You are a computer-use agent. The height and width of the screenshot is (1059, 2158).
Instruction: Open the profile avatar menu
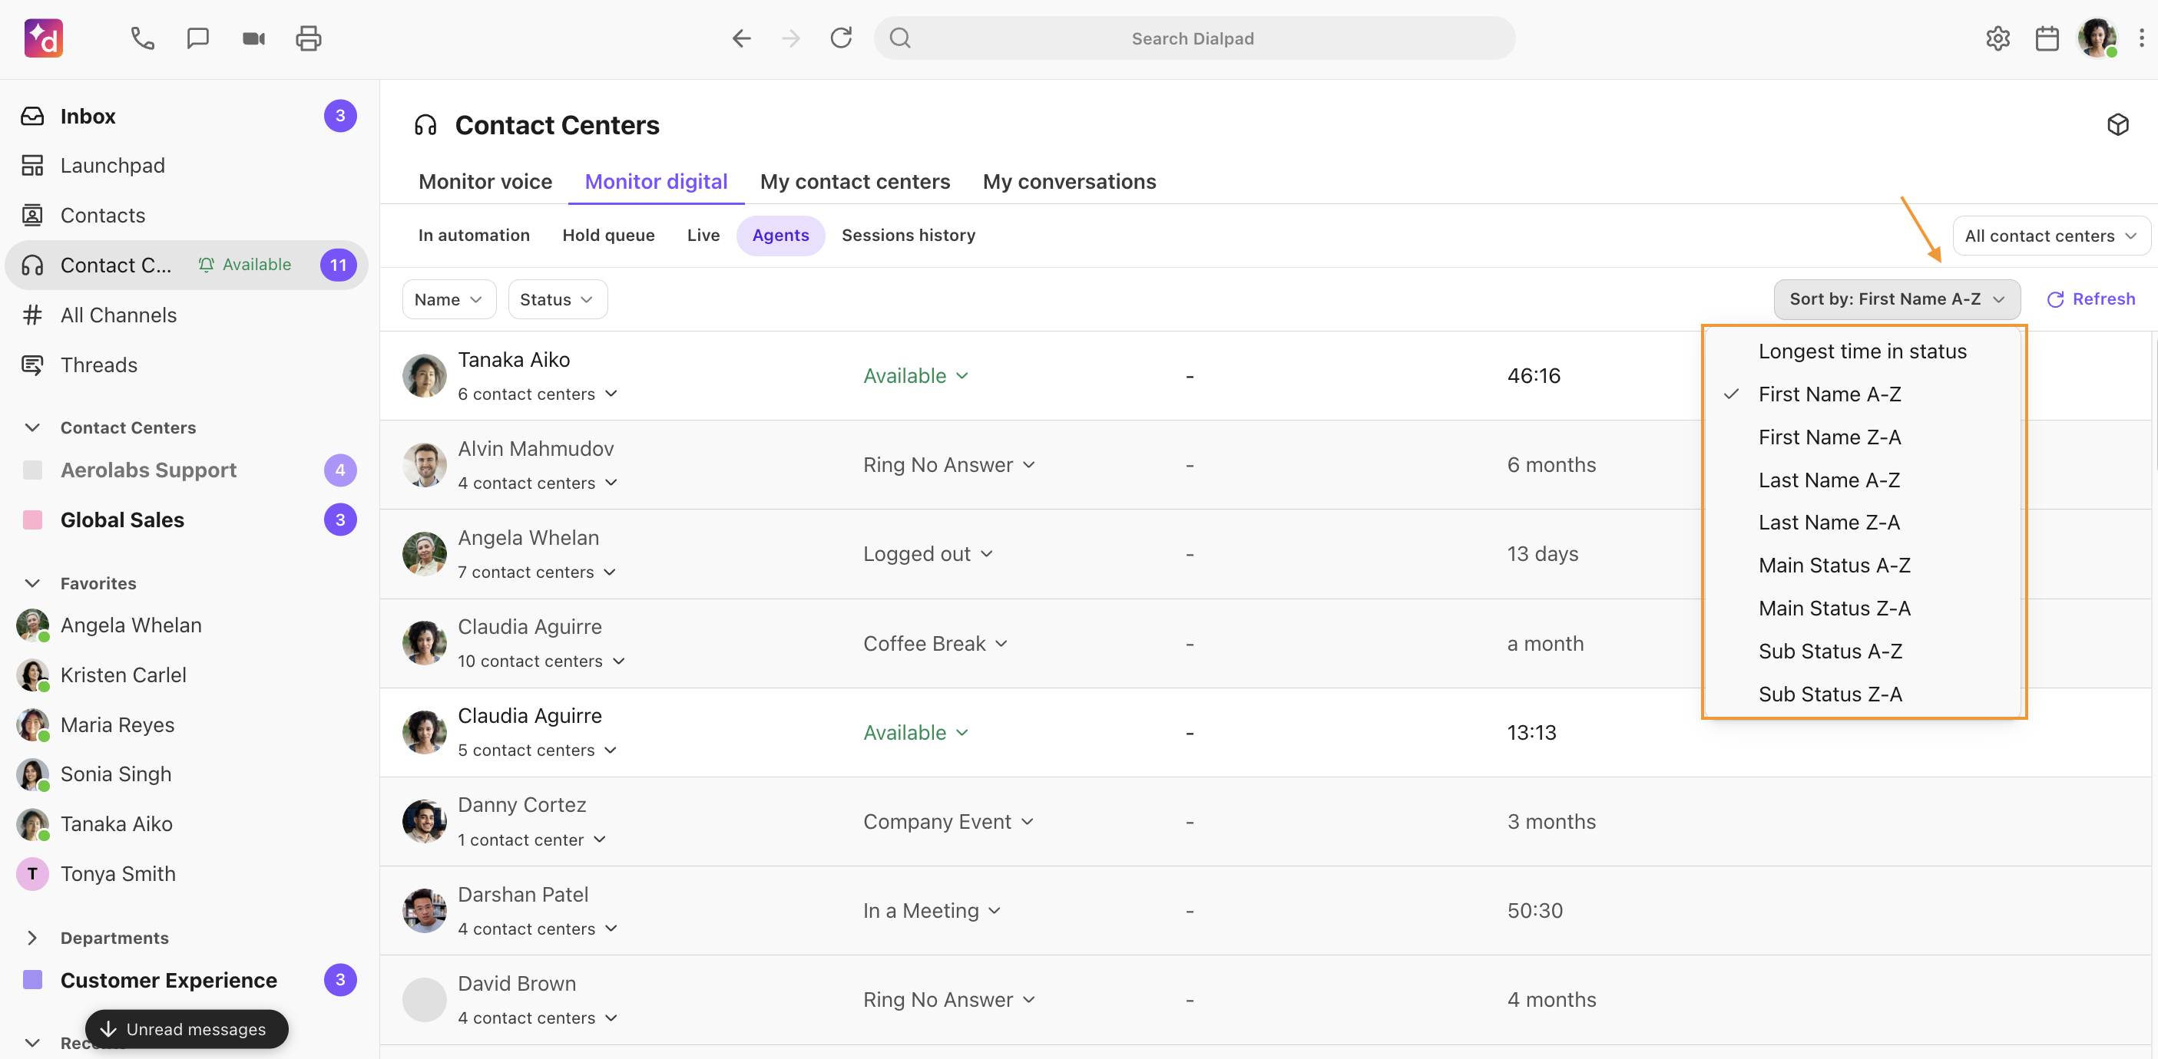2097,38
